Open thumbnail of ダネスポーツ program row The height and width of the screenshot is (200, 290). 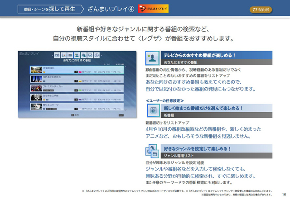pos(36,107)
